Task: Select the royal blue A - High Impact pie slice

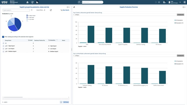Action: pyautogui.click(x=13, y=28)
